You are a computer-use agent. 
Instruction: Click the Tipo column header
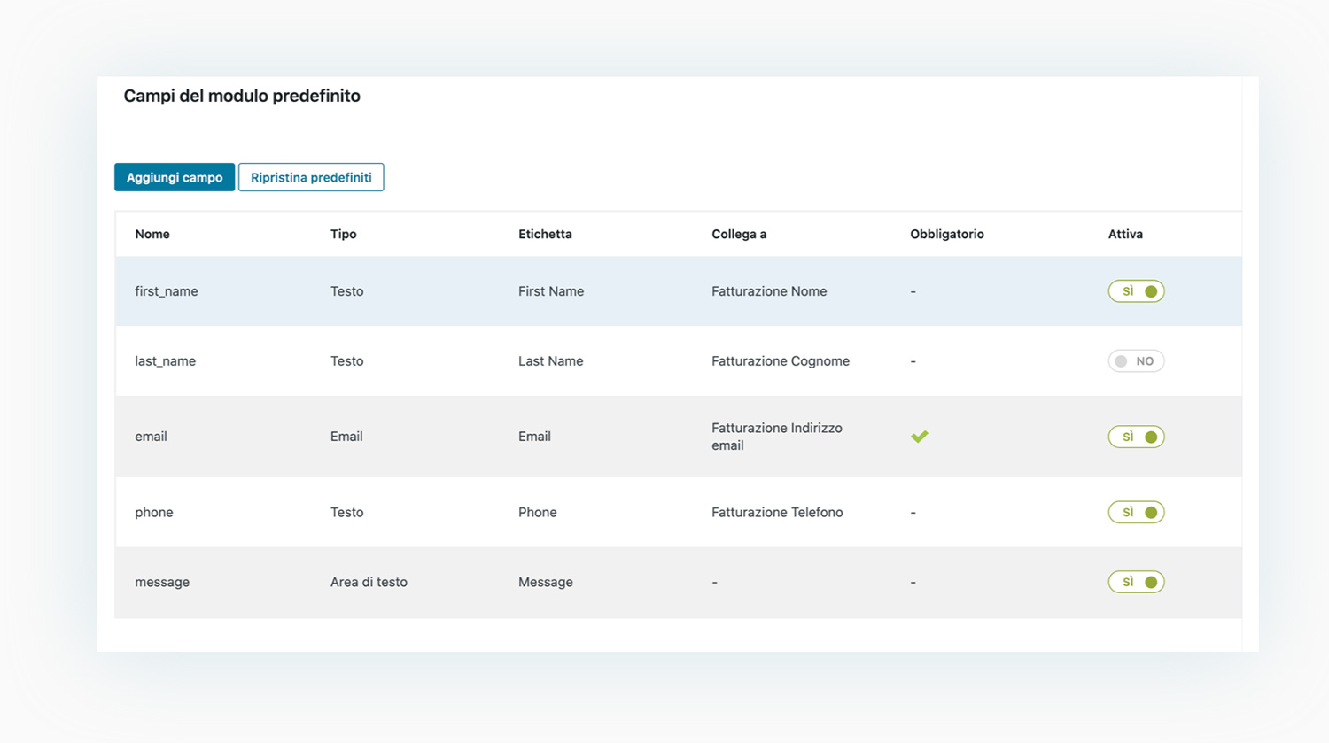[343, 234]
